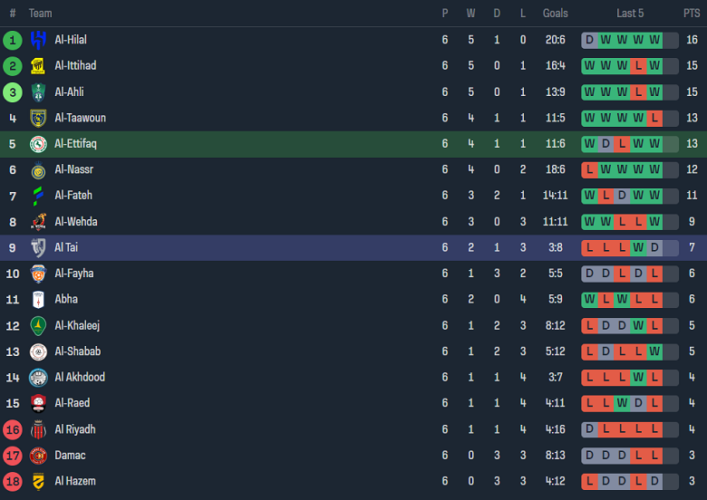Sort standings by Goals column header
The height and width of the screenshot is (500, 707).
point(555,14)
